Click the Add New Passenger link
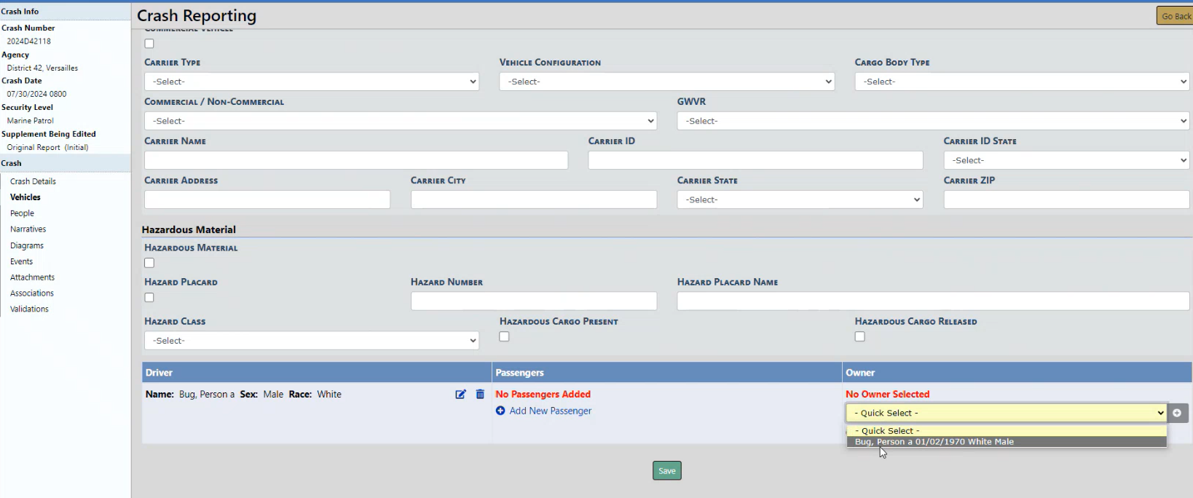The image size is (1193, 498). coord(551,411)
